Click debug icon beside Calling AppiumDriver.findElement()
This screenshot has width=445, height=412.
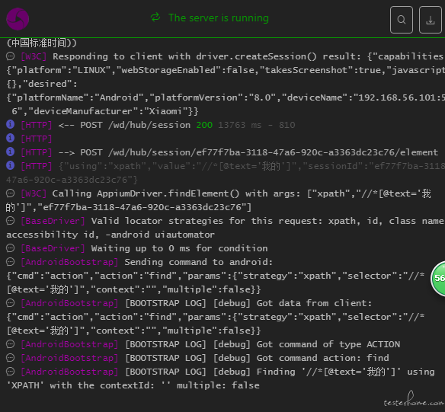(11, 193)
